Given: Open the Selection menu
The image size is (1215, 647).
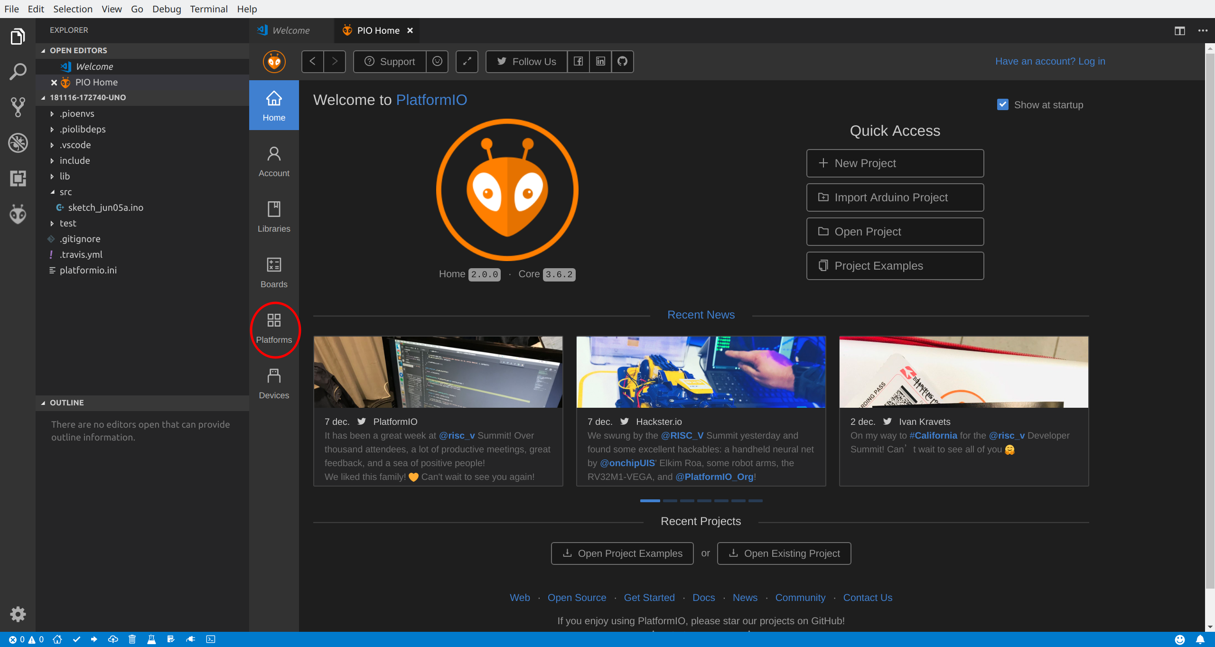Looking at the screenshot, I should coord(73,9).
